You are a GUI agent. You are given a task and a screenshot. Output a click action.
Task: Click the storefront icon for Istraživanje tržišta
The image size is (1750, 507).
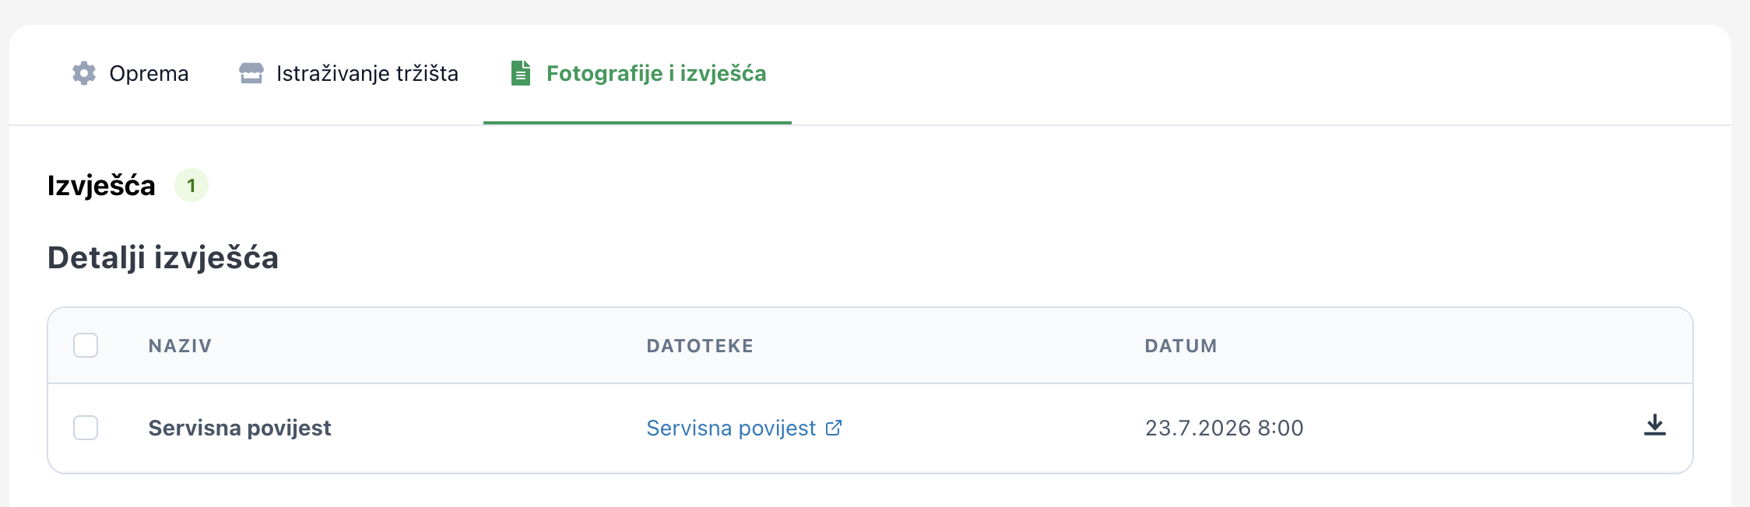tap(251, 73)
